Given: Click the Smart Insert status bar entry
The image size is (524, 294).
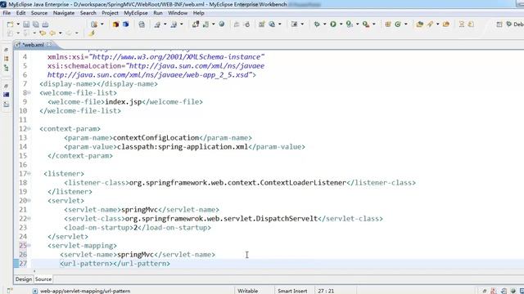Looking at the screenshot, I should coord(292,291).
